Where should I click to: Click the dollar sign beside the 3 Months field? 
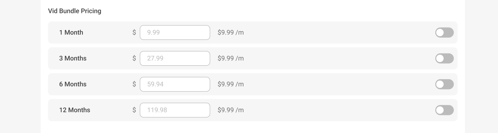coord(134,59)
